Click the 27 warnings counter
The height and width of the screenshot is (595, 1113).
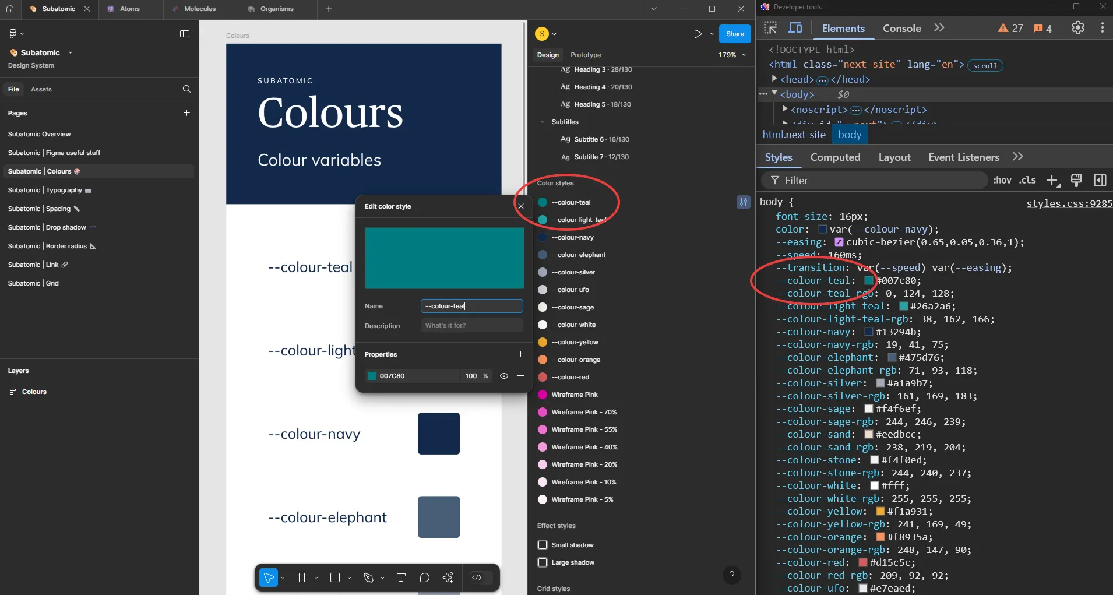(1010, 28)
